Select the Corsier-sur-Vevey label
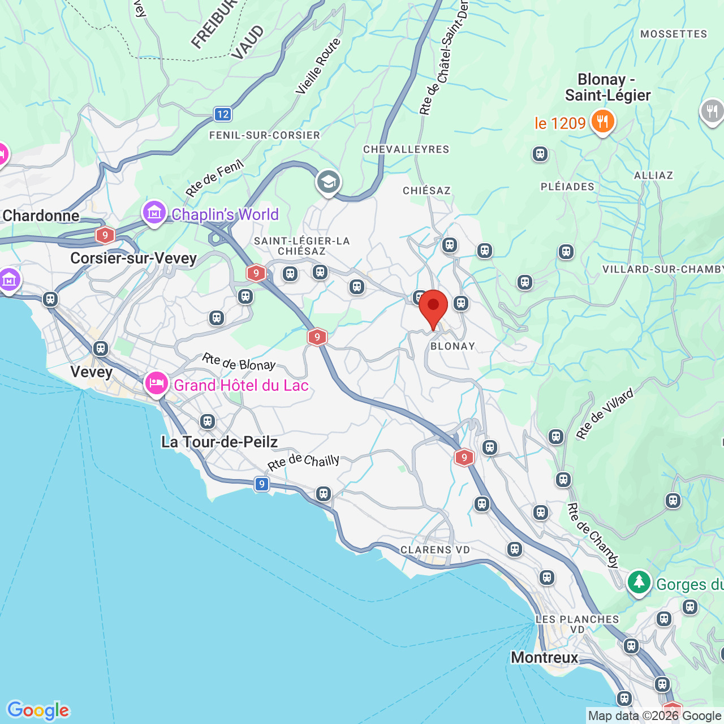 pyautogui.click(x=133, y=258)
